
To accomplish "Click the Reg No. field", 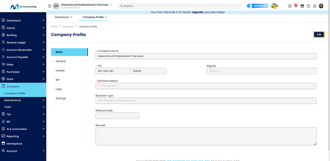I will (x=262, y=71).
